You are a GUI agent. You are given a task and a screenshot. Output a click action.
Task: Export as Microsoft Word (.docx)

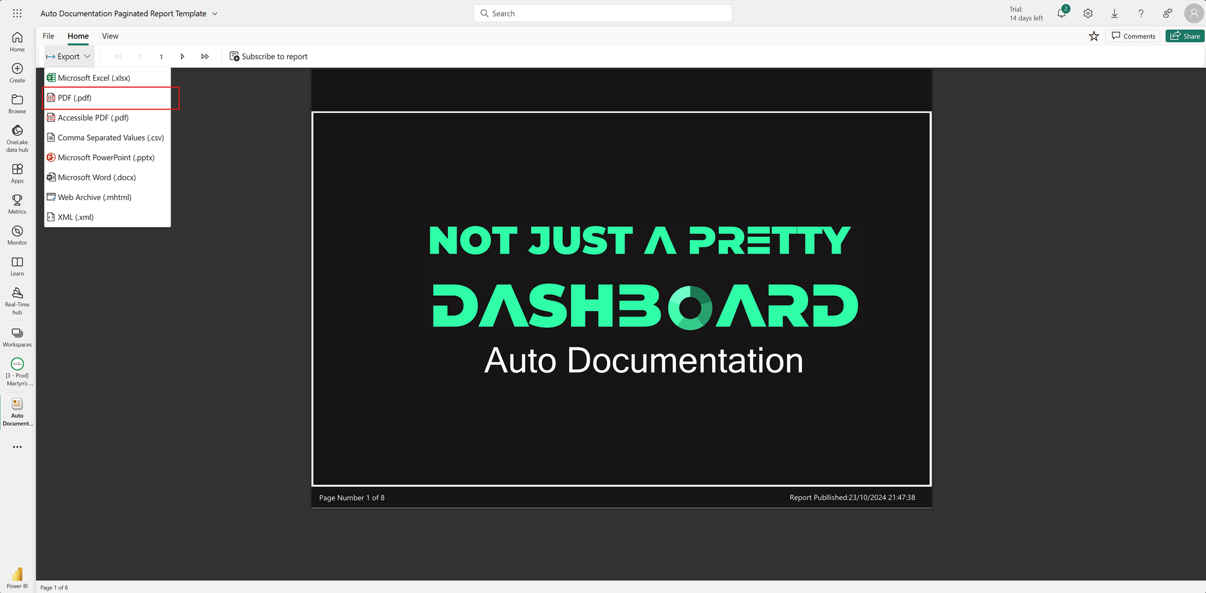pyautogui.click(x=107, y=177)
